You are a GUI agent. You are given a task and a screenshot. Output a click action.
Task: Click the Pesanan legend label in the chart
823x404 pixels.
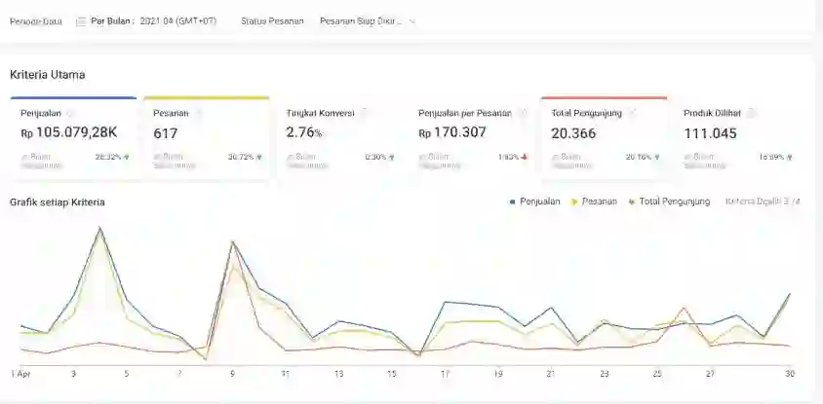[600, 202]
